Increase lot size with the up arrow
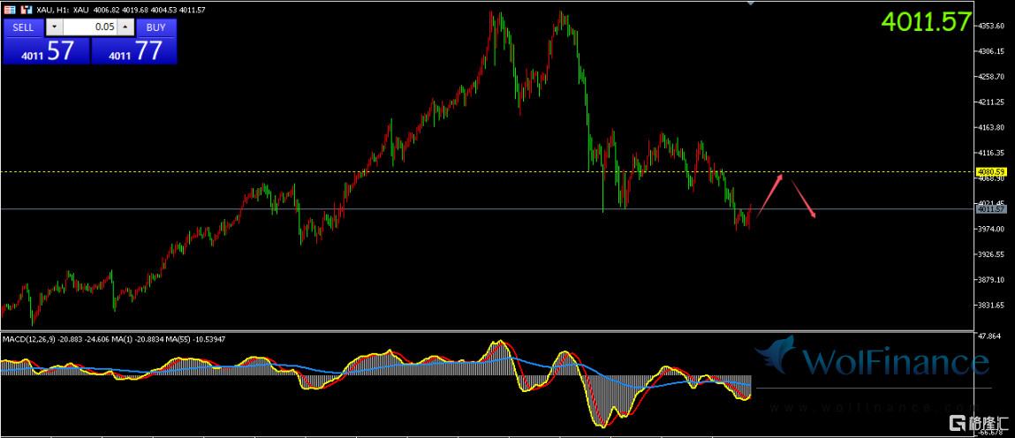 point(125,27)
